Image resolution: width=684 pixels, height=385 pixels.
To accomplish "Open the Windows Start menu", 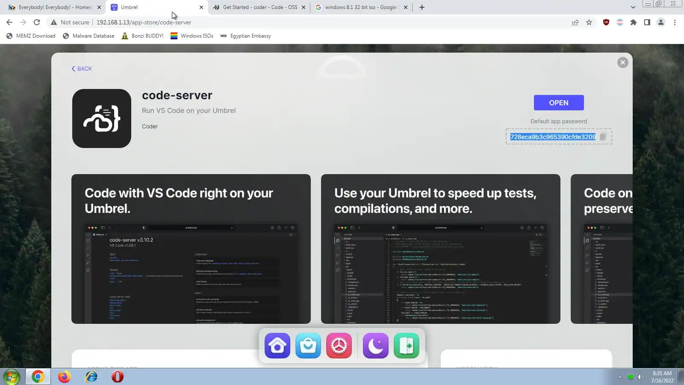I will (11, 377).
